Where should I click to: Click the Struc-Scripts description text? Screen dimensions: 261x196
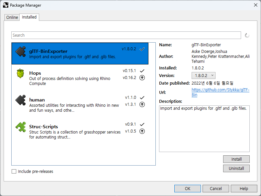coord(75,135)
